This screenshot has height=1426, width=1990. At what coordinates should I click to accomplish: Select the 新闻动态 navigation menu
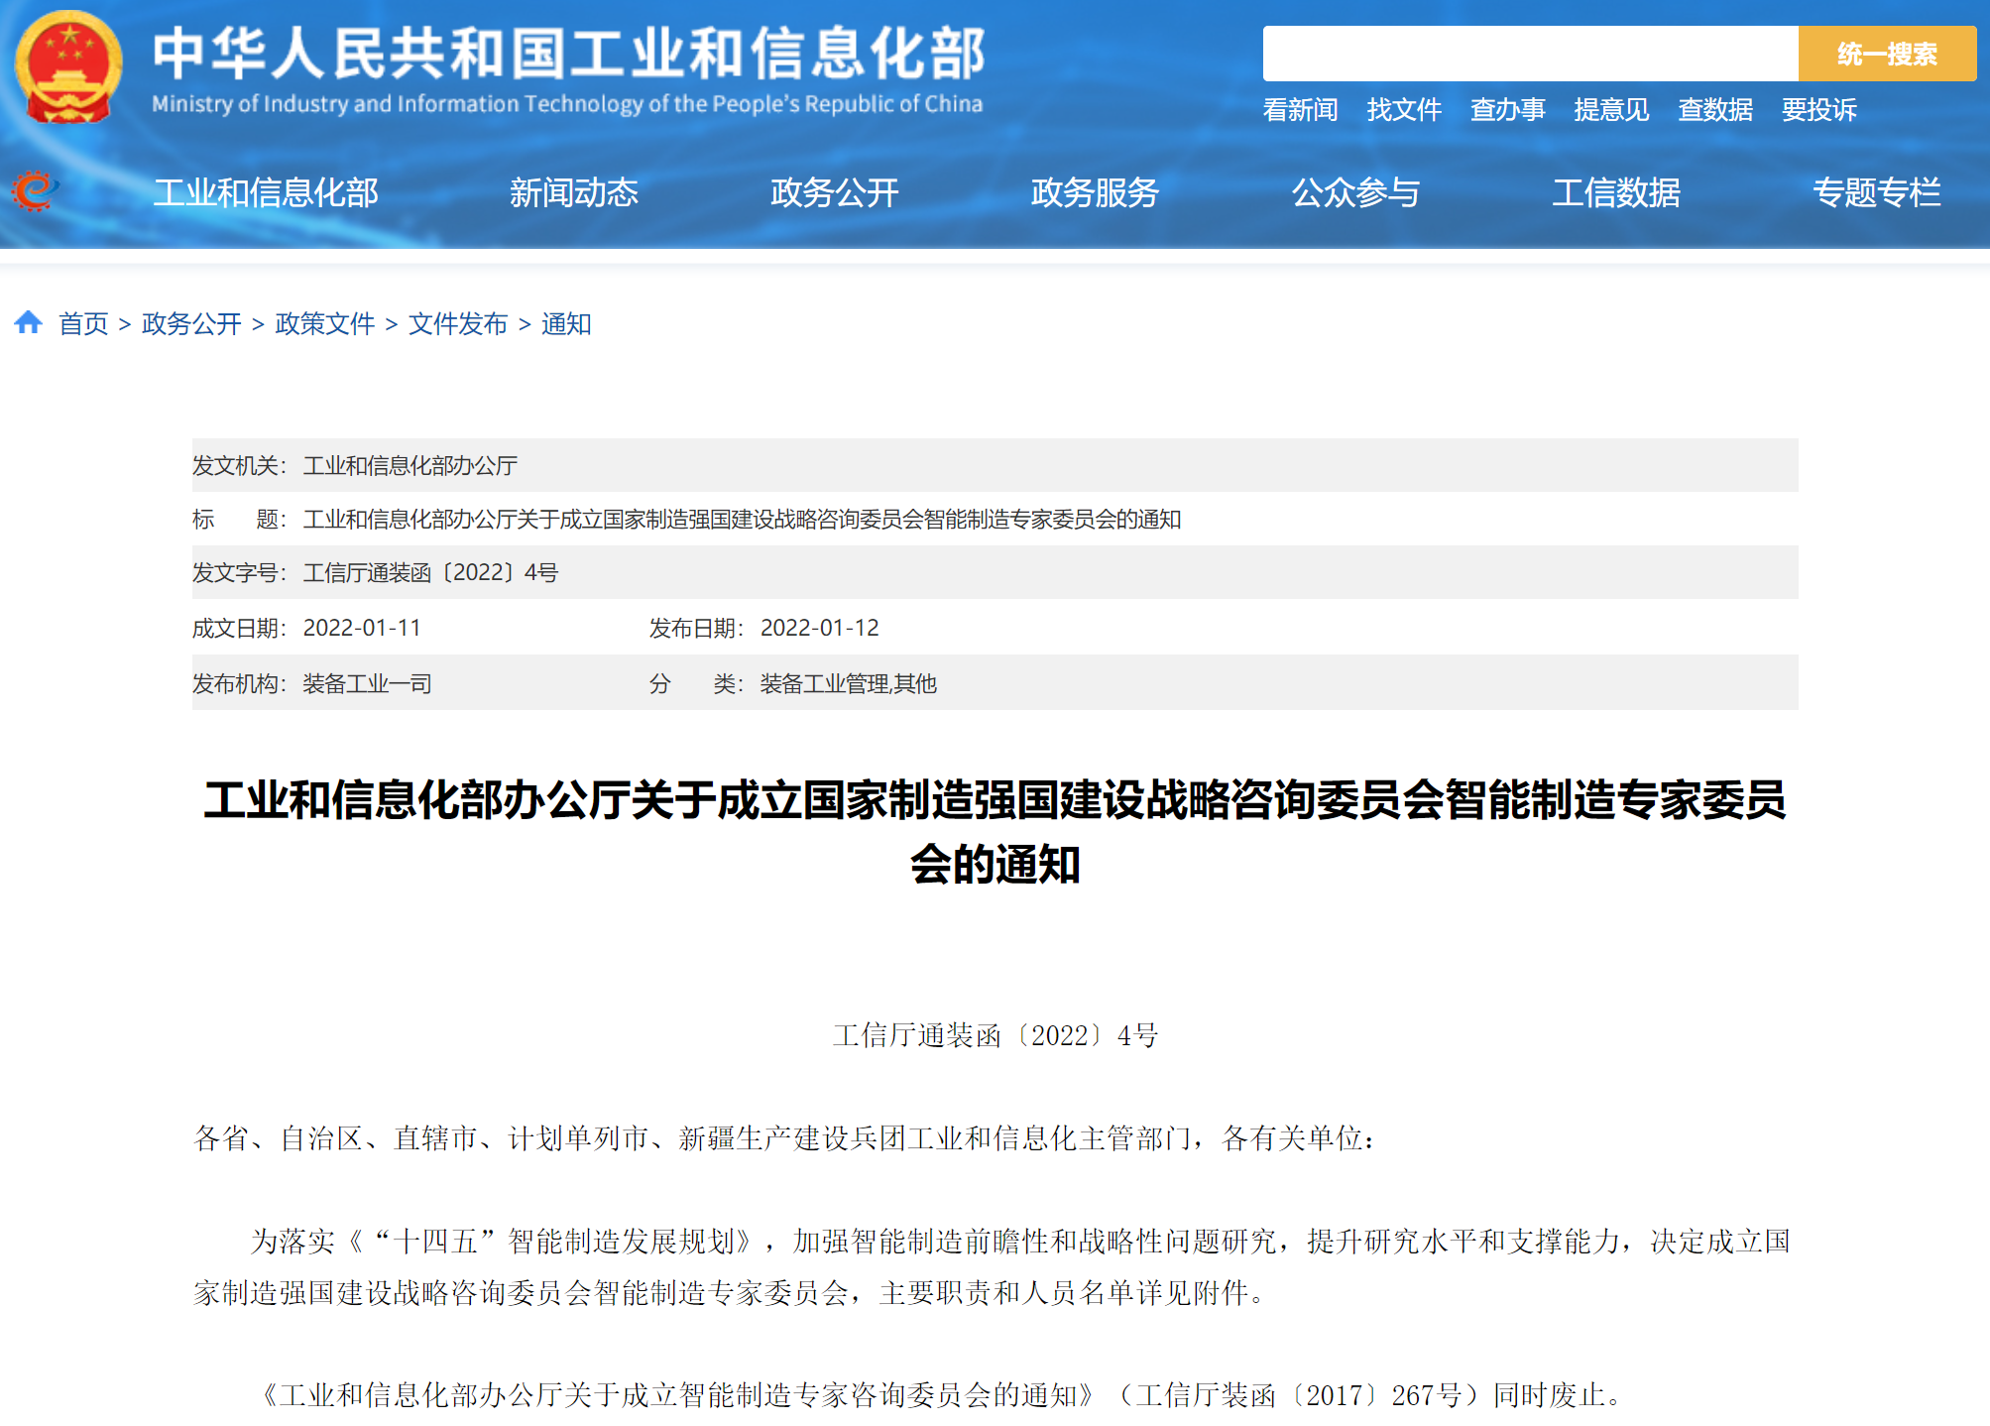point(573,192)
